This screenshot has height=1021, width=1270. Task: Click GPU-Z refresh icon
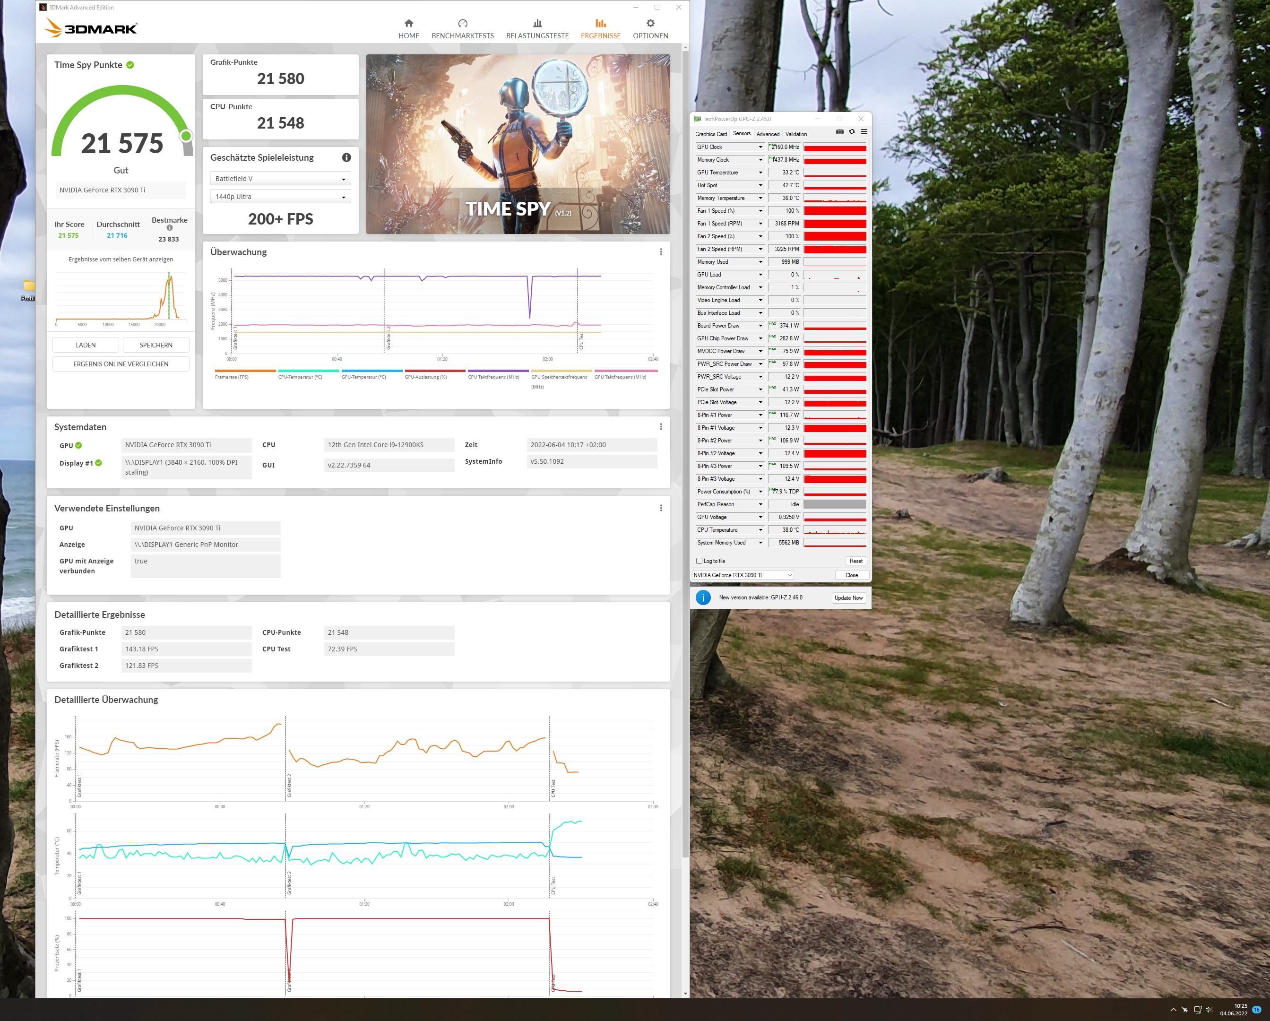852,132
